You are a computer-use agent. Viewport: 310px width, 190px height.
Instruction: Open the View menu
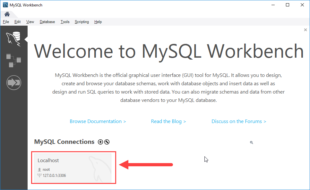pos(30,21)
